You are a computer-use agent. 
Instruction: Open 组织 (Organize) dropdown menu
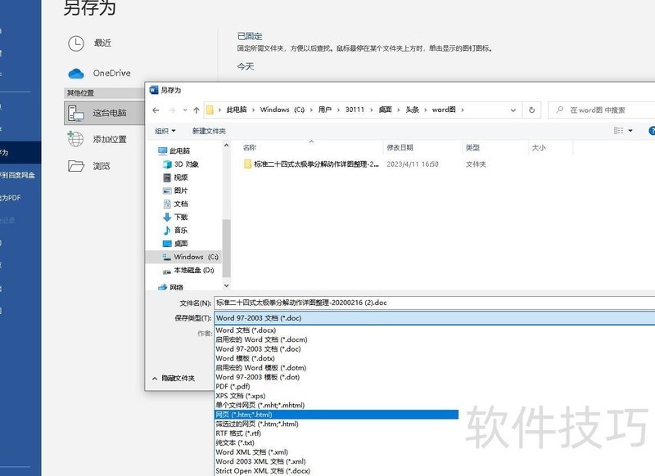[165, 131]
